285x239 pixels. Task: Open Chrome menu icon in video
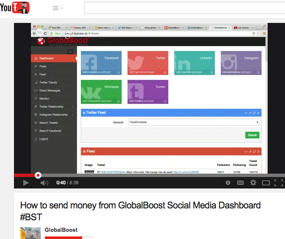264,34
